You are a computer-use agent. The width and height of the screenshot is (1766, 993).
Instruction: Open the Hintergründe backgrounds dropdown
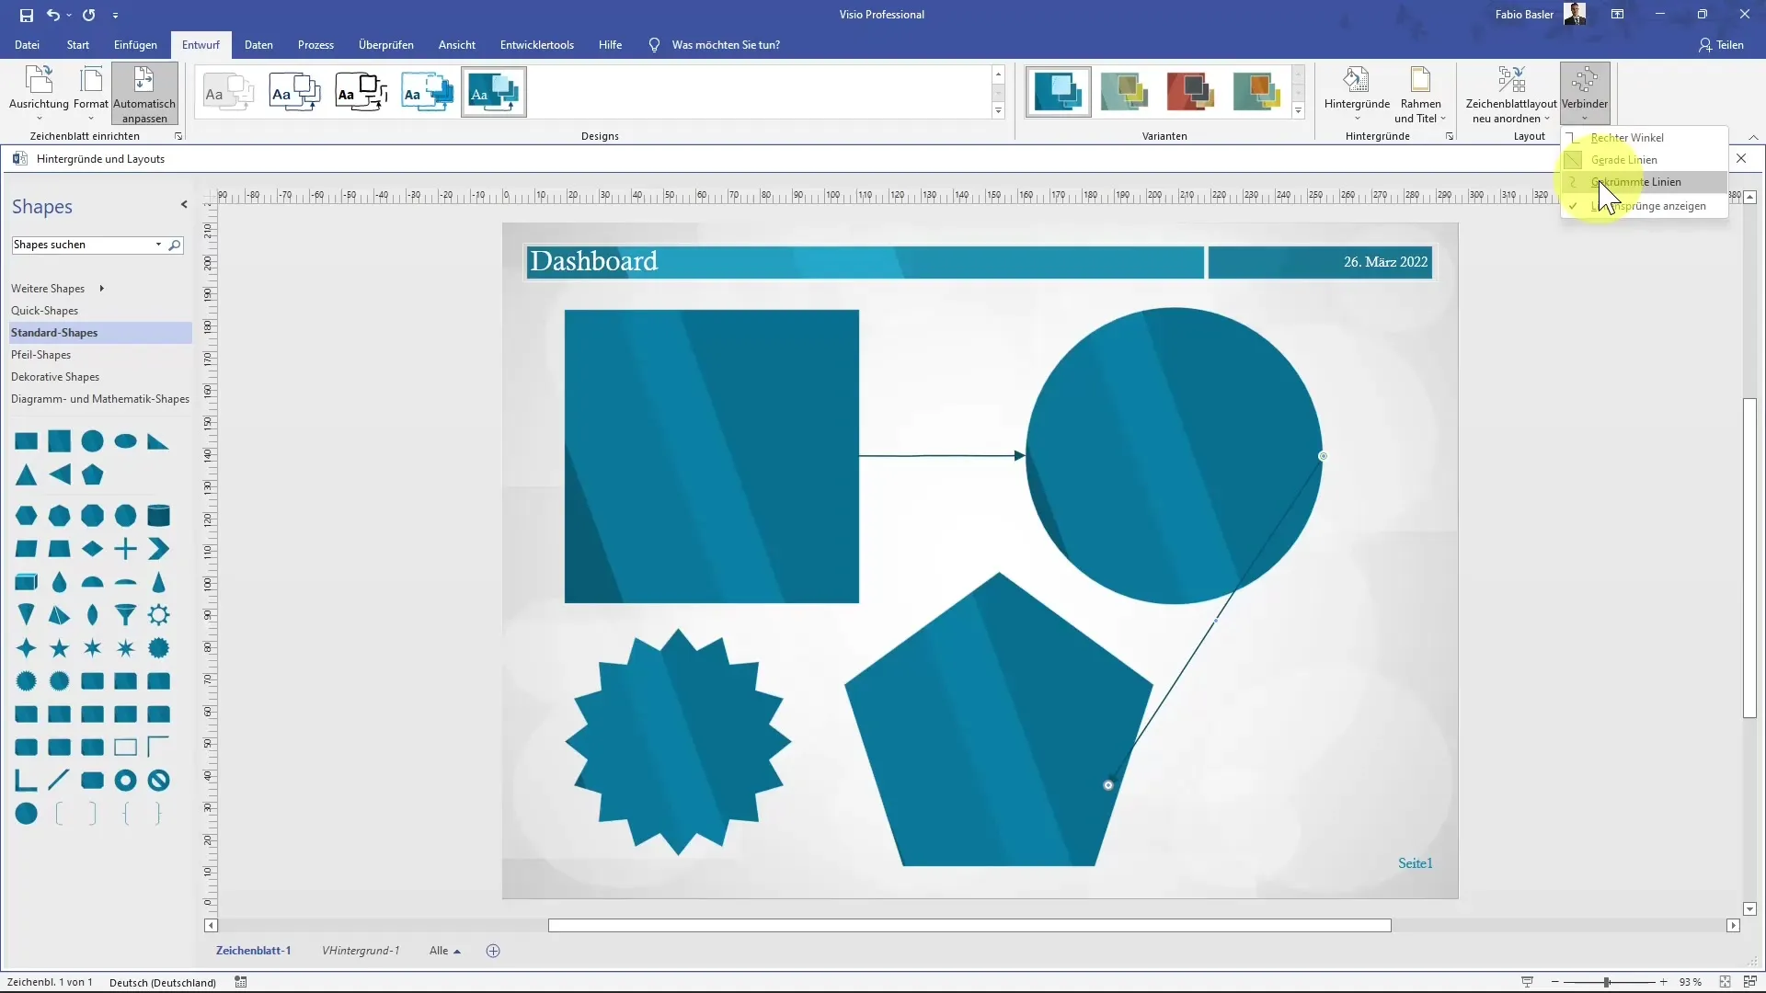point(1357,93)
